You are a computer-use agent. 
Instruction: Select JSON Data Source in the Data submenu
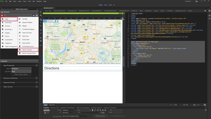pyautogui.click(x=28, y=46)
